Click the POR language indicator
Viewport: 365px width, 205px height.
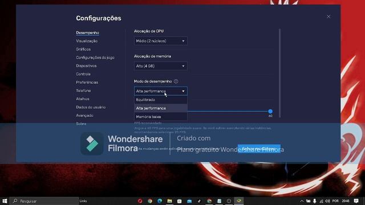pyautogui.click(x=335, y=201)
